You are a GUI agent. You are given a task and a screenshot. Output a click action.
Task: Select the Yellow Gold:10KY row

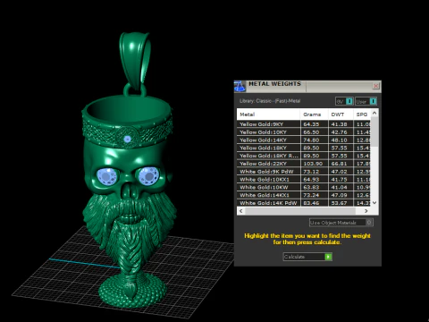(304, 132)
